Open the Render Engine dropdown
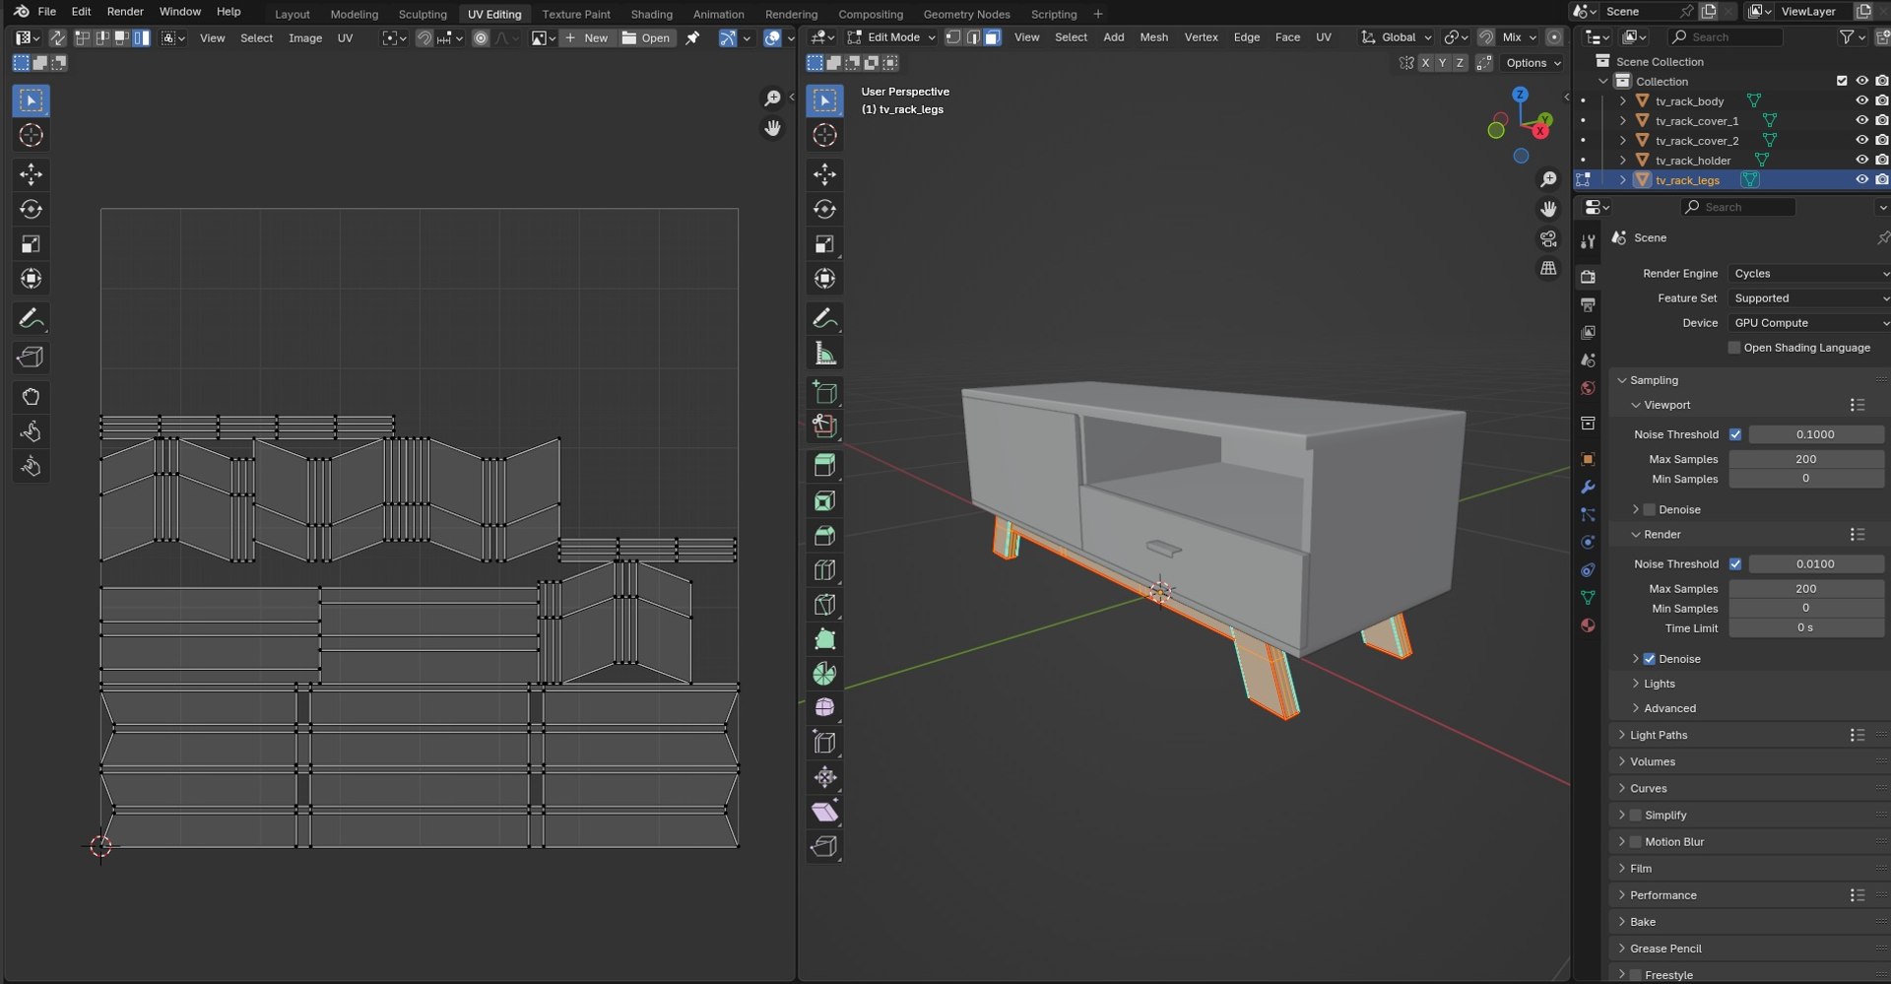Screen dimensions: 1891x984 [x=1809, y=274]
